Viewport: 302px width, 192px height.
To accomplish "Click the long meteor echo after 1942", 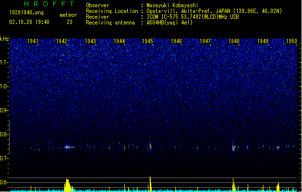I will pos(69,147).
